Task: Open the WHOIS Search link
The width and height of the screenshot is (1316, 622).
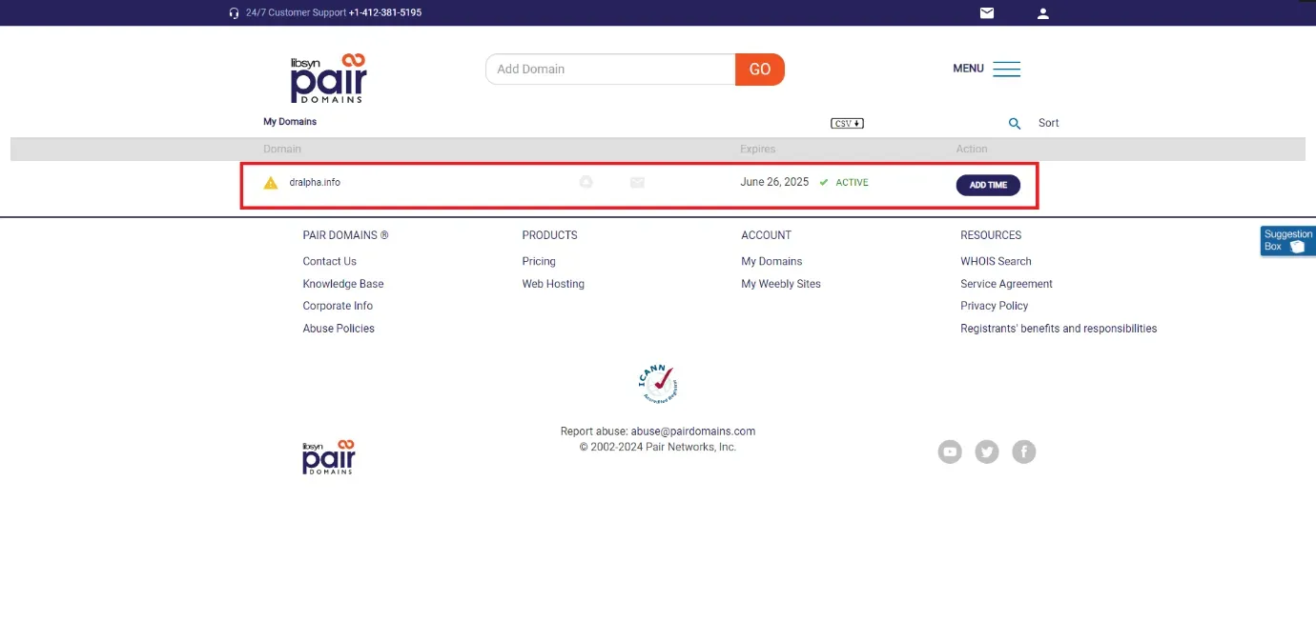Action: click(x=996, y=262)
